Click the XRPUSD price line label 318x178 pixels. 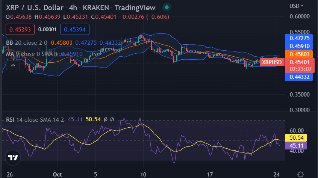[x=272, y=62]
